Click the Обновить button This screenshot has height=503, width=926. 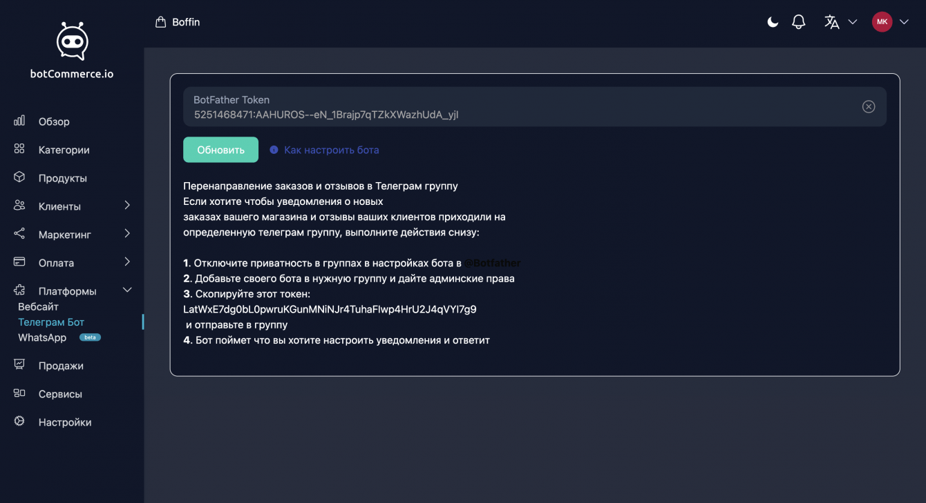[x=220, y=150]
